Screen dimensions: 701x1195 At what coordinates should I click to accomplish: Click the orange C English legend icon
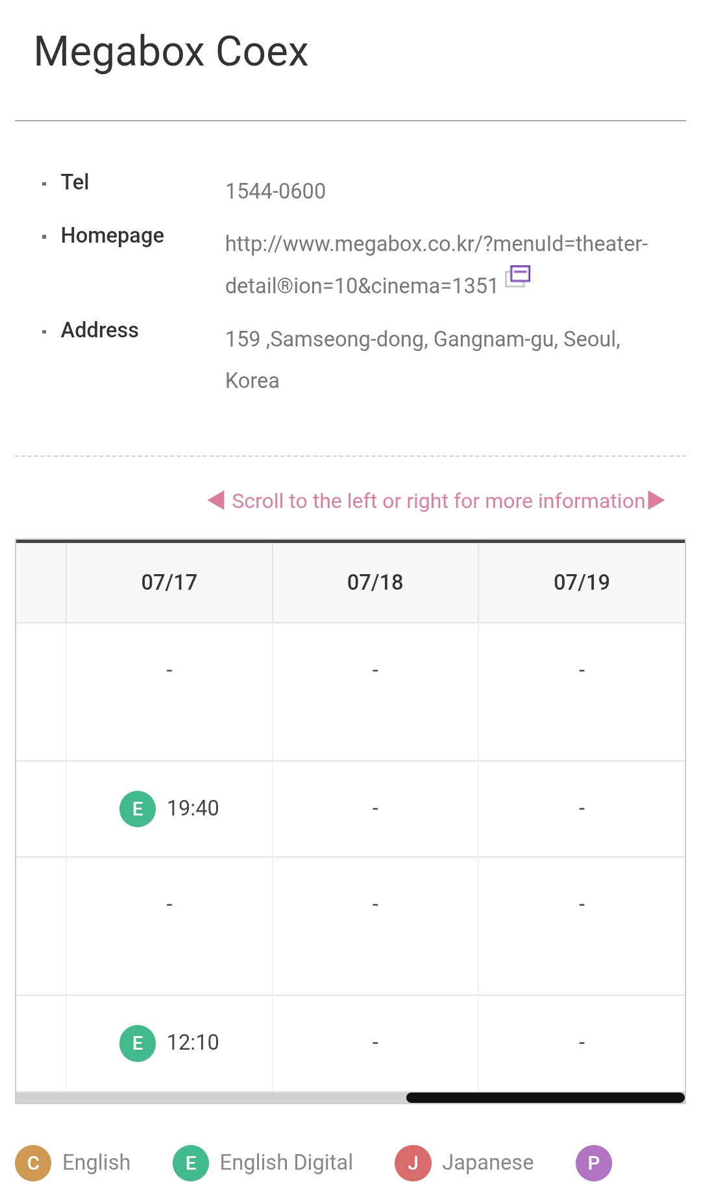pyautogui.click(x=33, y=1163)
